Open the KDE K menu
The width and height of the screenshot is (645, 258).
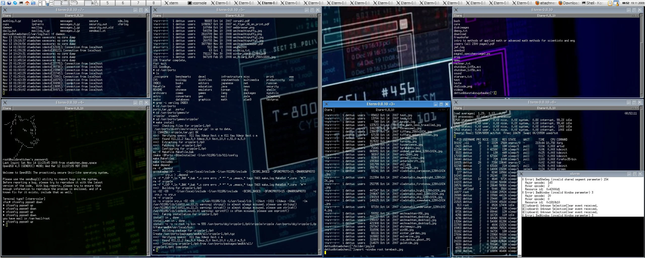(3, 3)
